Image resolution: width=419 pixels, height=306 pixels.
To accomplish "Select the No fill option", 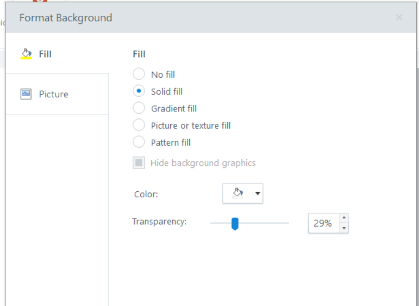I will point(139,74).
